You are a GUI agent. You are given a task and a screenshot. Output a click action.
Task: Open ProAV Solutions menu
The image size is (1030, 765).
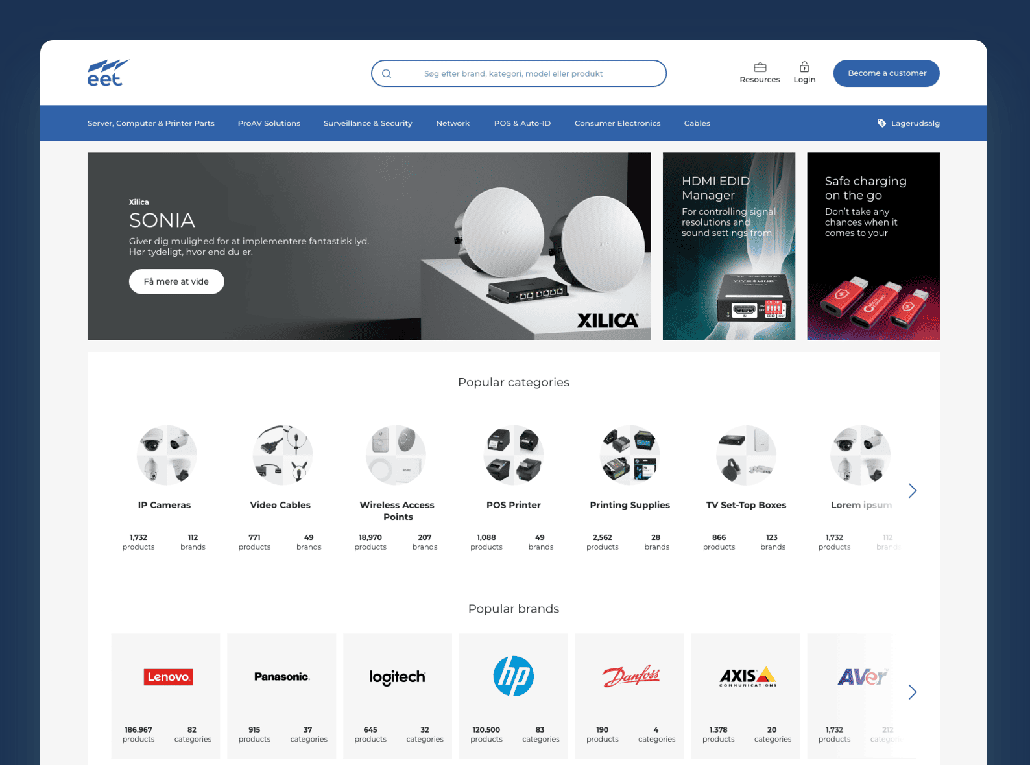click(269, 123)
